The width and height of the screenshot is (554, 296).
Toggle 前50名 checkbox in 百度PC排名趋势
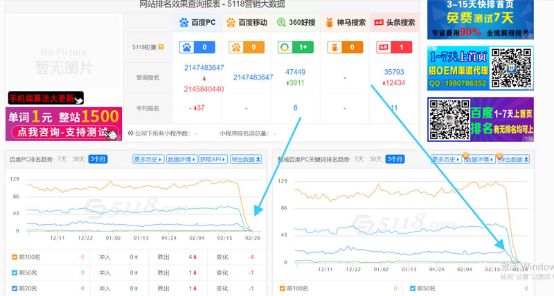pyautogui.click(x=15, y=272)
